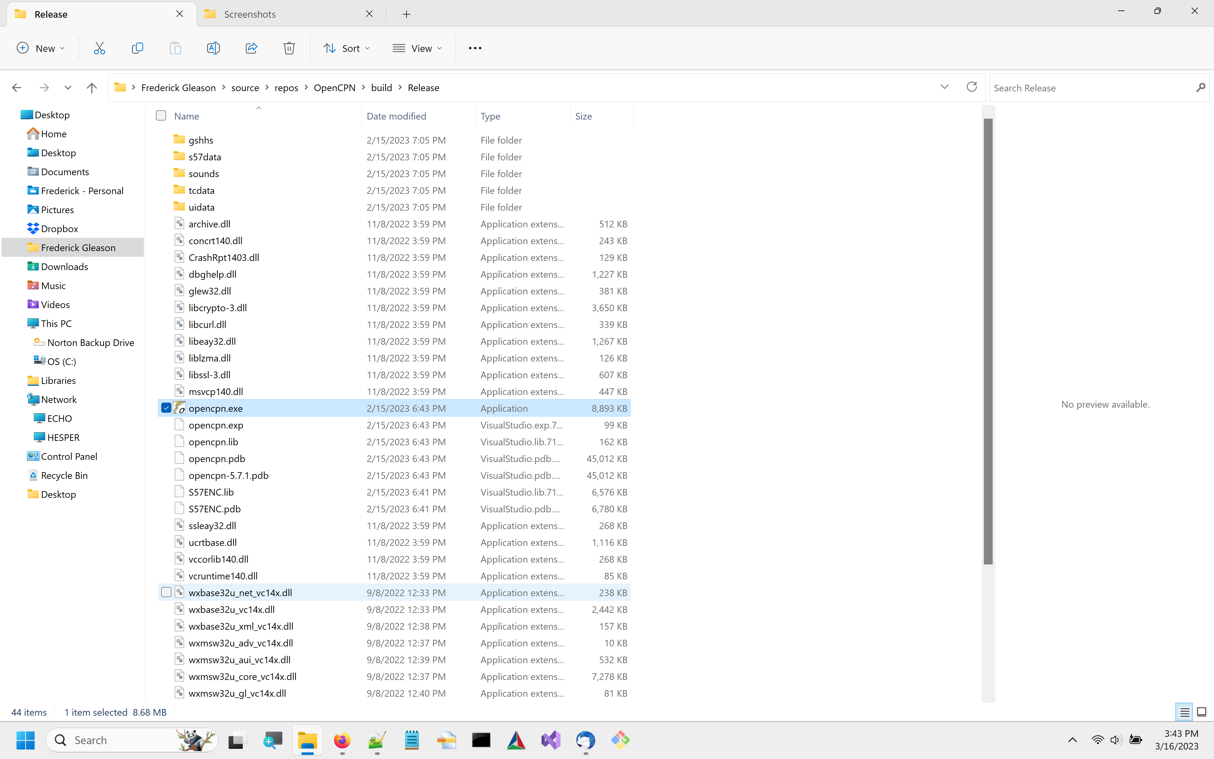This screenshot has width=1214, height=759.
Task: Click the vertical scrollbar thumb
Action: pos(988,341)
